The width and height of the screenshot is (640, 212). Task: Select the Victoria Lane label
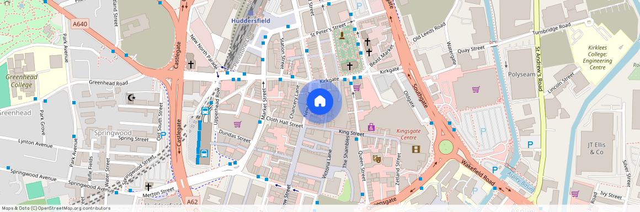point(327,163)
